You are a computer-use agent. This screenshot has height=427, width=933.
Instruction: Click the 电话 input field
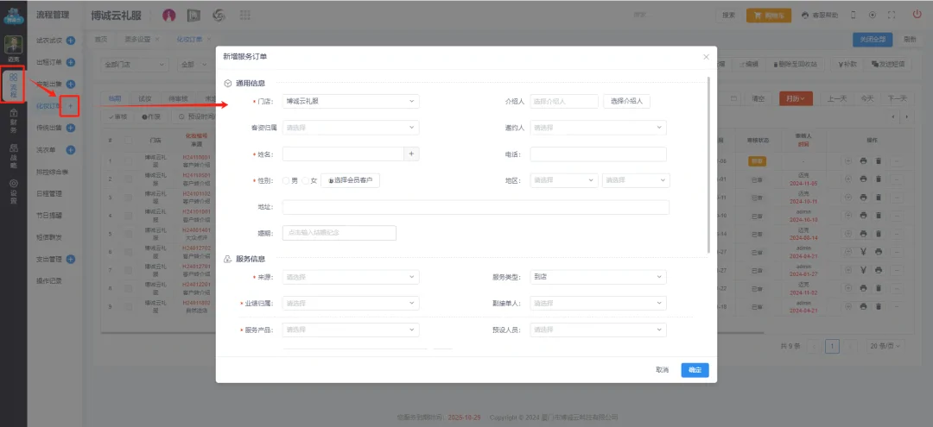598,154
